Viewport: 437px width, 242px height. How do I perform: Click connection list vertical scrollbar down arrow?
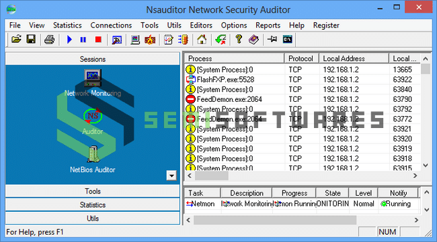[x=426, y=166]
